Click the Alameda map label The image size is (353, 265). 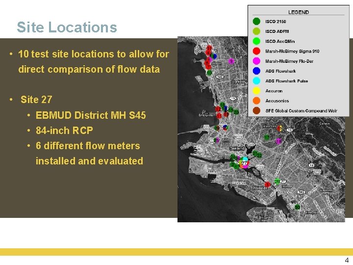pyautogui.click(x=260, y=187)
